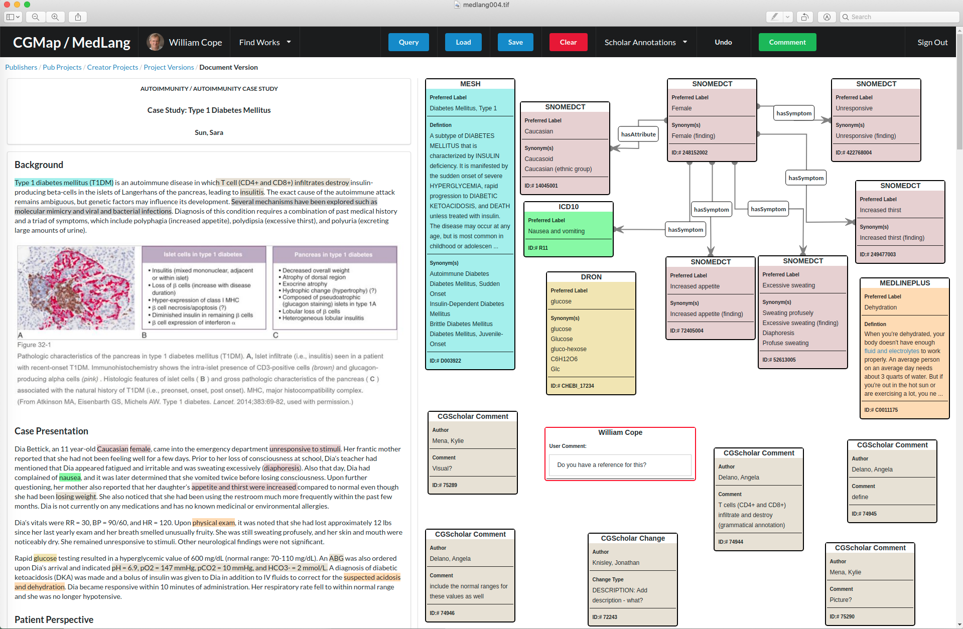
Task: Select the SNOMEDCT Caucasian card header
Action: click(565, 107)
